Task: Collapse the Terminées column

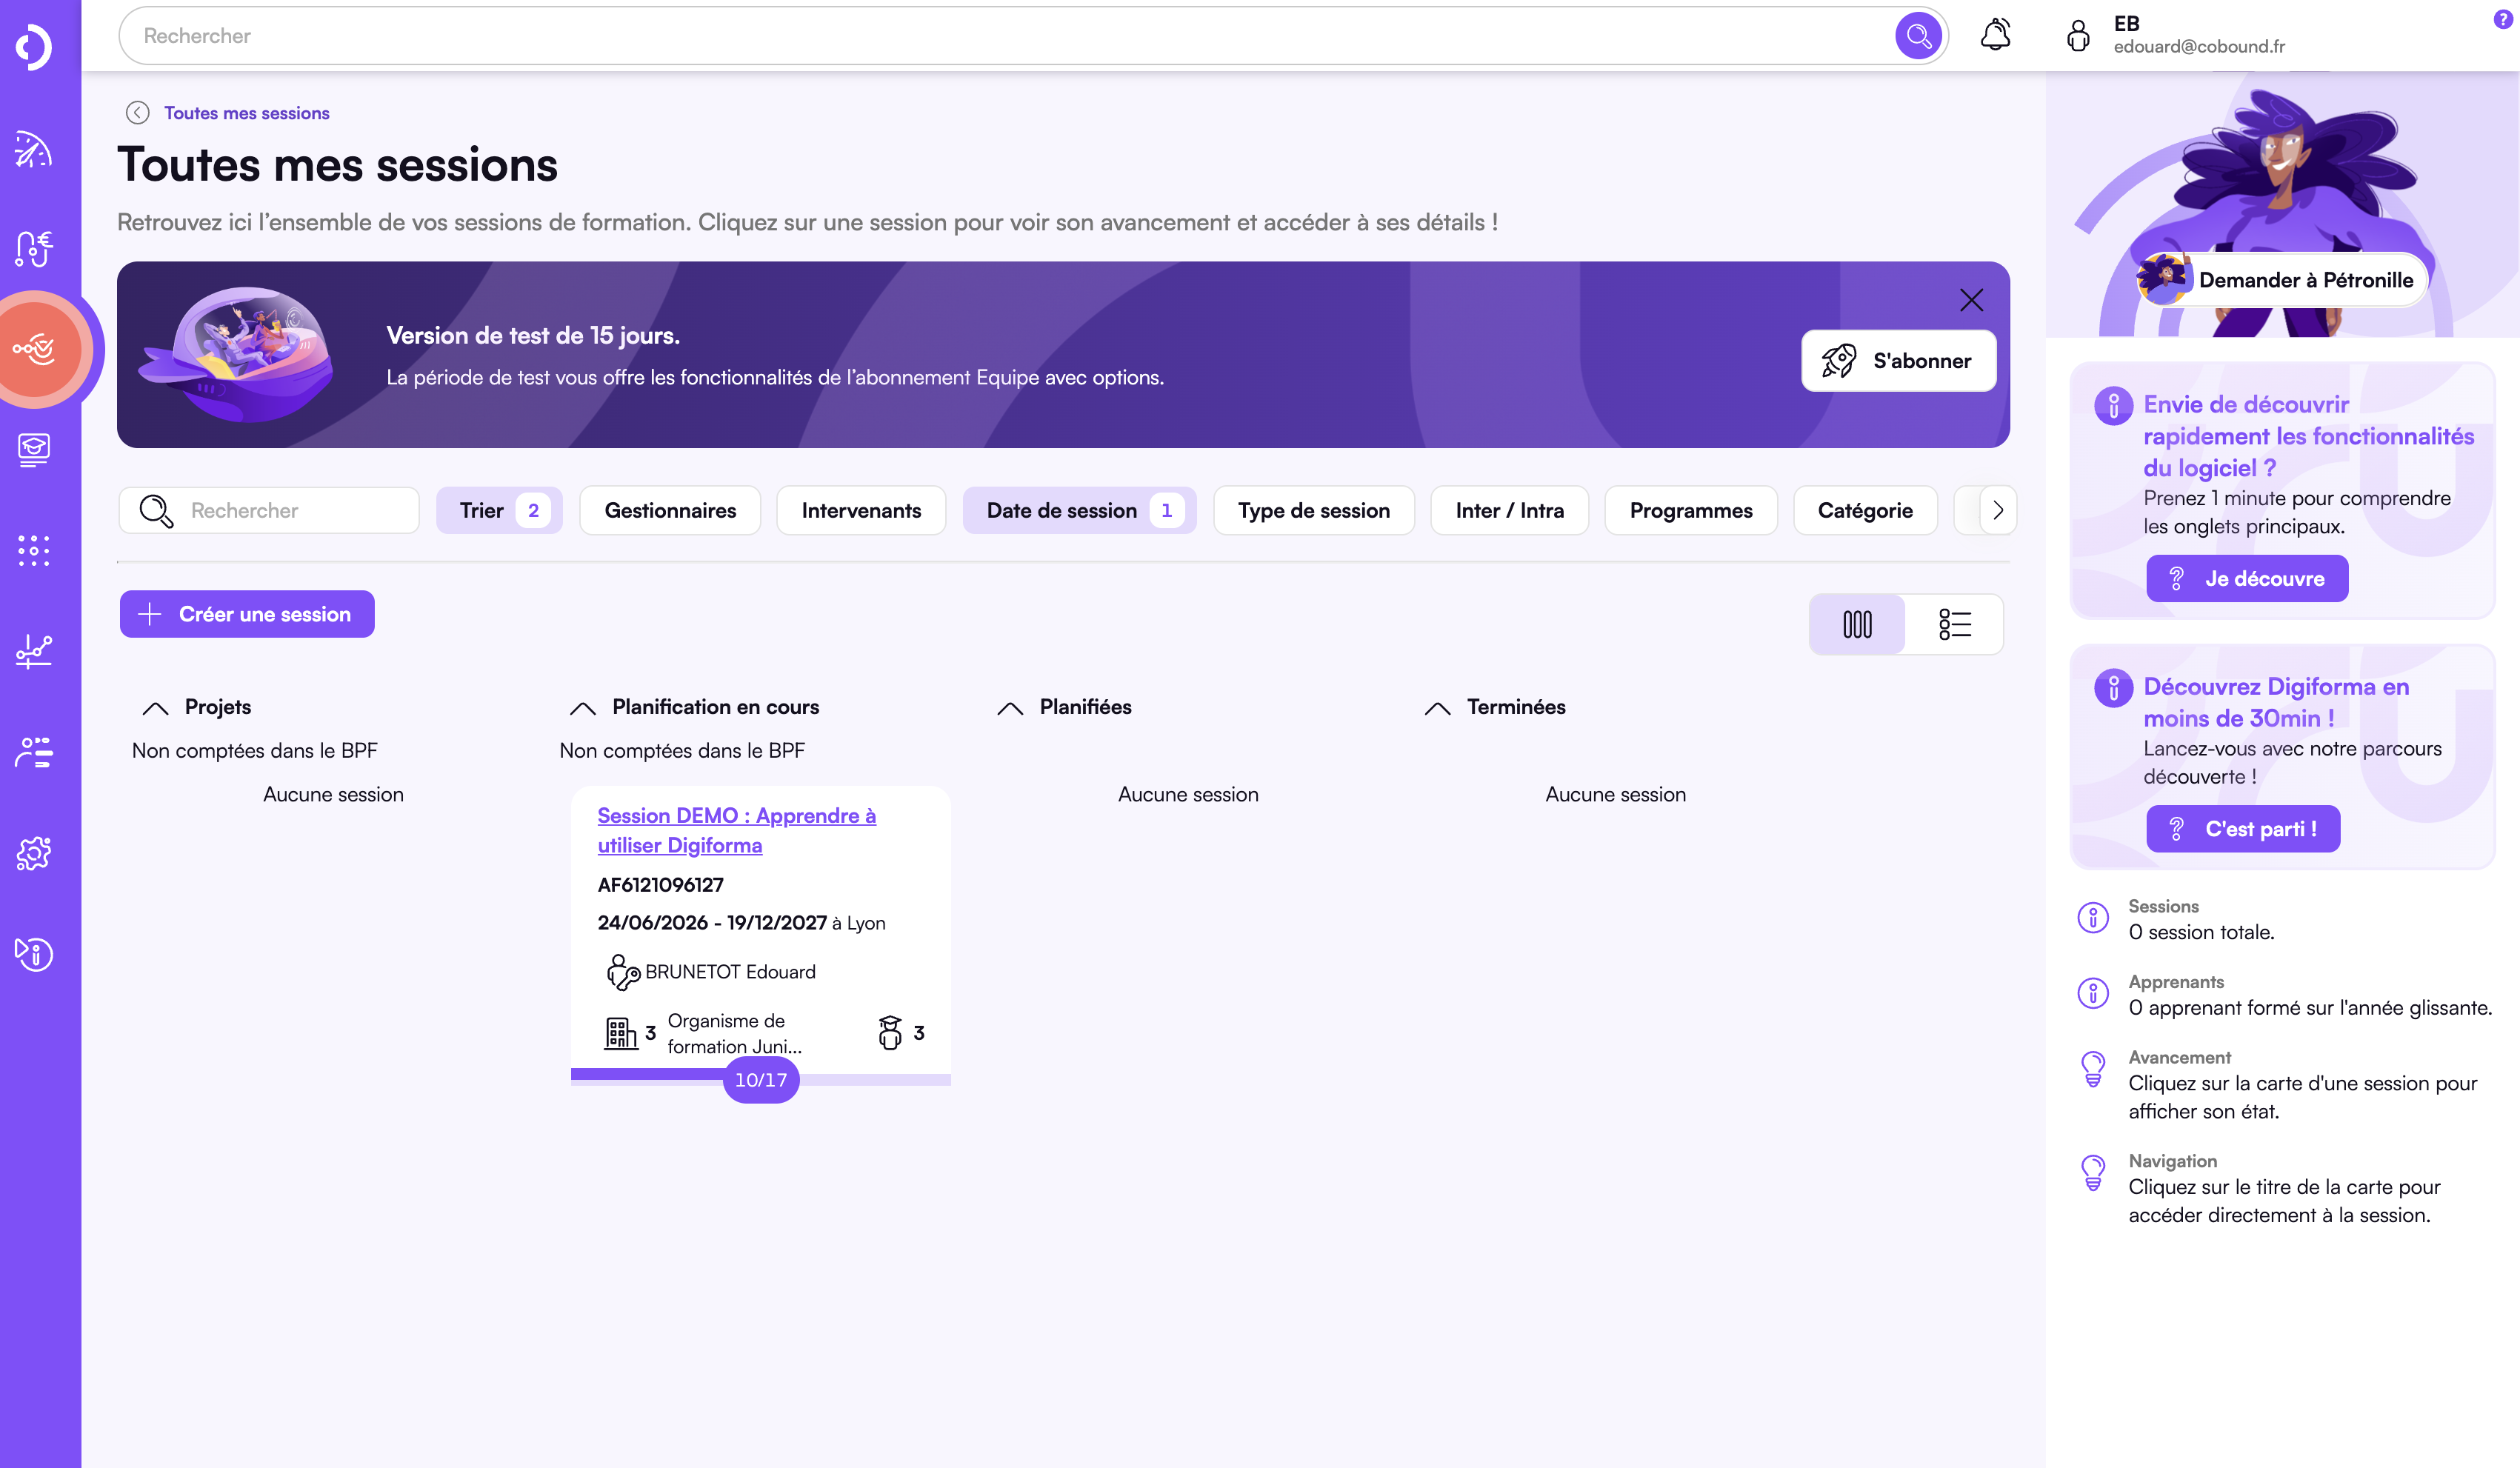Action: [x=1437, y=708]
